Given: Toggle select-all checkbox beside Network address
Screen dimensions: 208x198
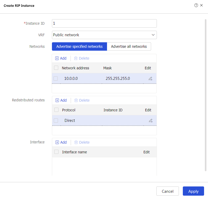Looking at the screenshot, I should click(56, 68).
